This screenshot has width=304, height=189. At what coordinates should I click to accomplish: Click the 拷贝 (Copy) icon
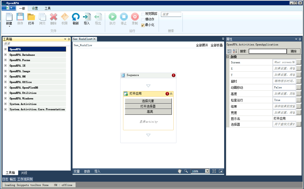(x=42, y=17)
